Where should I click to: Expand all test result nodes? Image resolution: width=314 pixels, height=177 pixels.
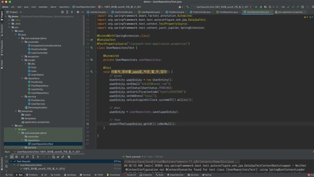coord(33,157)
